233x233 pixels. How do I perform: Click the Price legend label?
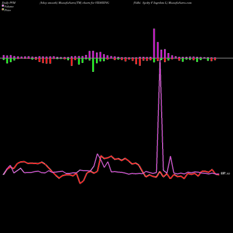point(7,10)
